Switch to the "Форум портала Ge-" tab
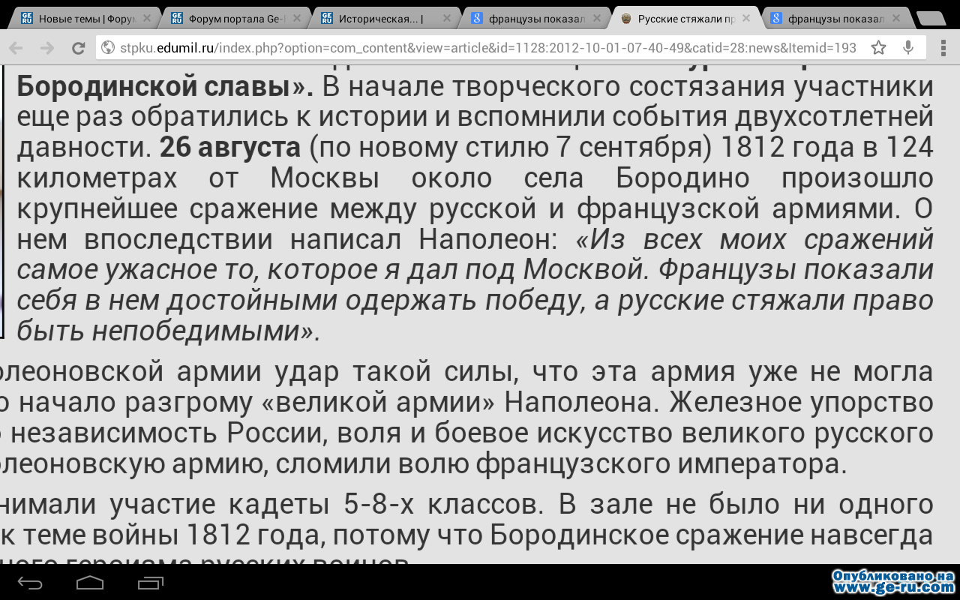This screenshot has width=960, height=600. click(x=229, y=19)
